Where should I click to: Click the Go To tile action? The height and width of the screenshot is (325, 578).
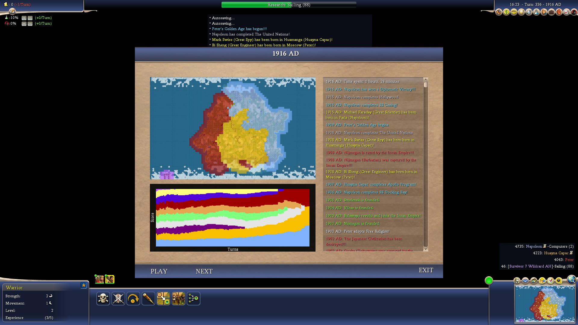pyautogui.click(x=163, y=299)
